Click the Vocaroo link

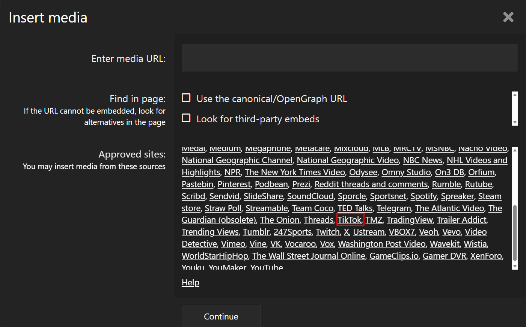[300, 244]
